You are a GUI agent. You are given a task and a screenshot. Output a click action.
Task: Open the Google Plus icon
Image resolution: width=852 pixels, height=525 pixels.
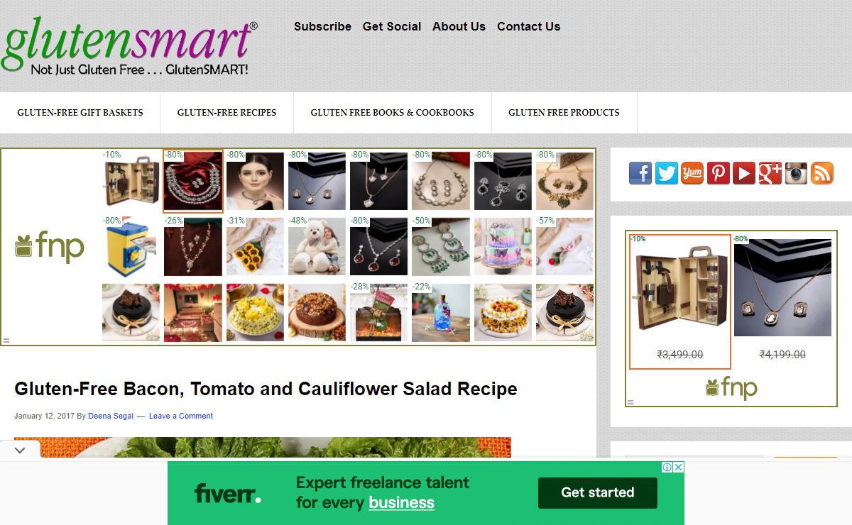(770, 173)
